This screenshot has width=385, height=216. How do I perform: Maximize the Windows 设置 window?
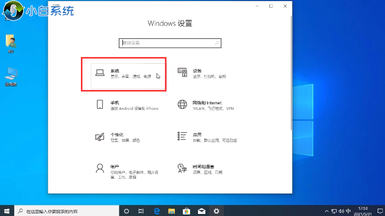(x=271, y=6)
